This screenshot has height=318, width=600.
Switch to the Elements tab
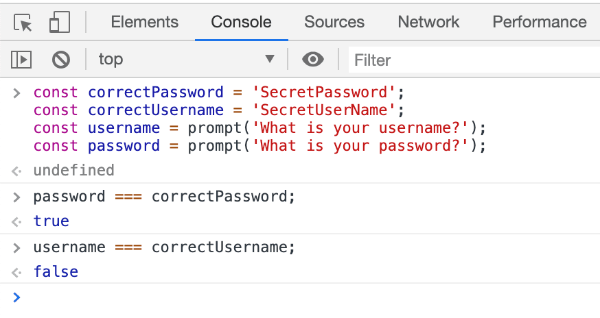144,22
